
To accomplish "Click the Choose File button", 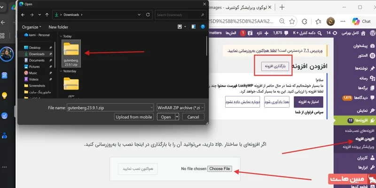I will click(x=219, y=169).
